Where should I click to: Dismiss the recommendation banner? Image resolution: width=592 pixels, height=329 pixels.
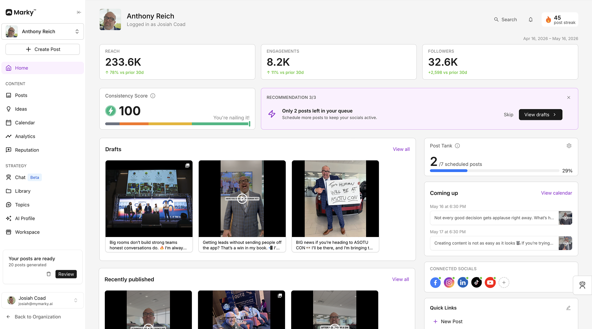[x=568, y=97]
